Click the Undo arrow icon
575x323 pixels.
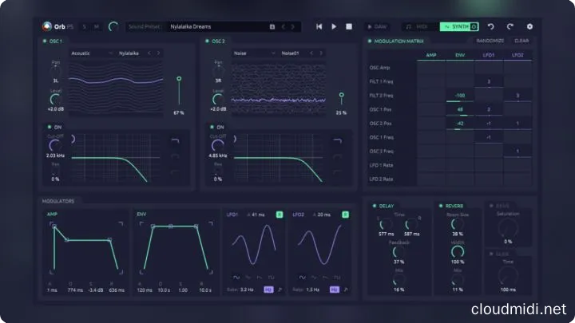coord(491,26)
